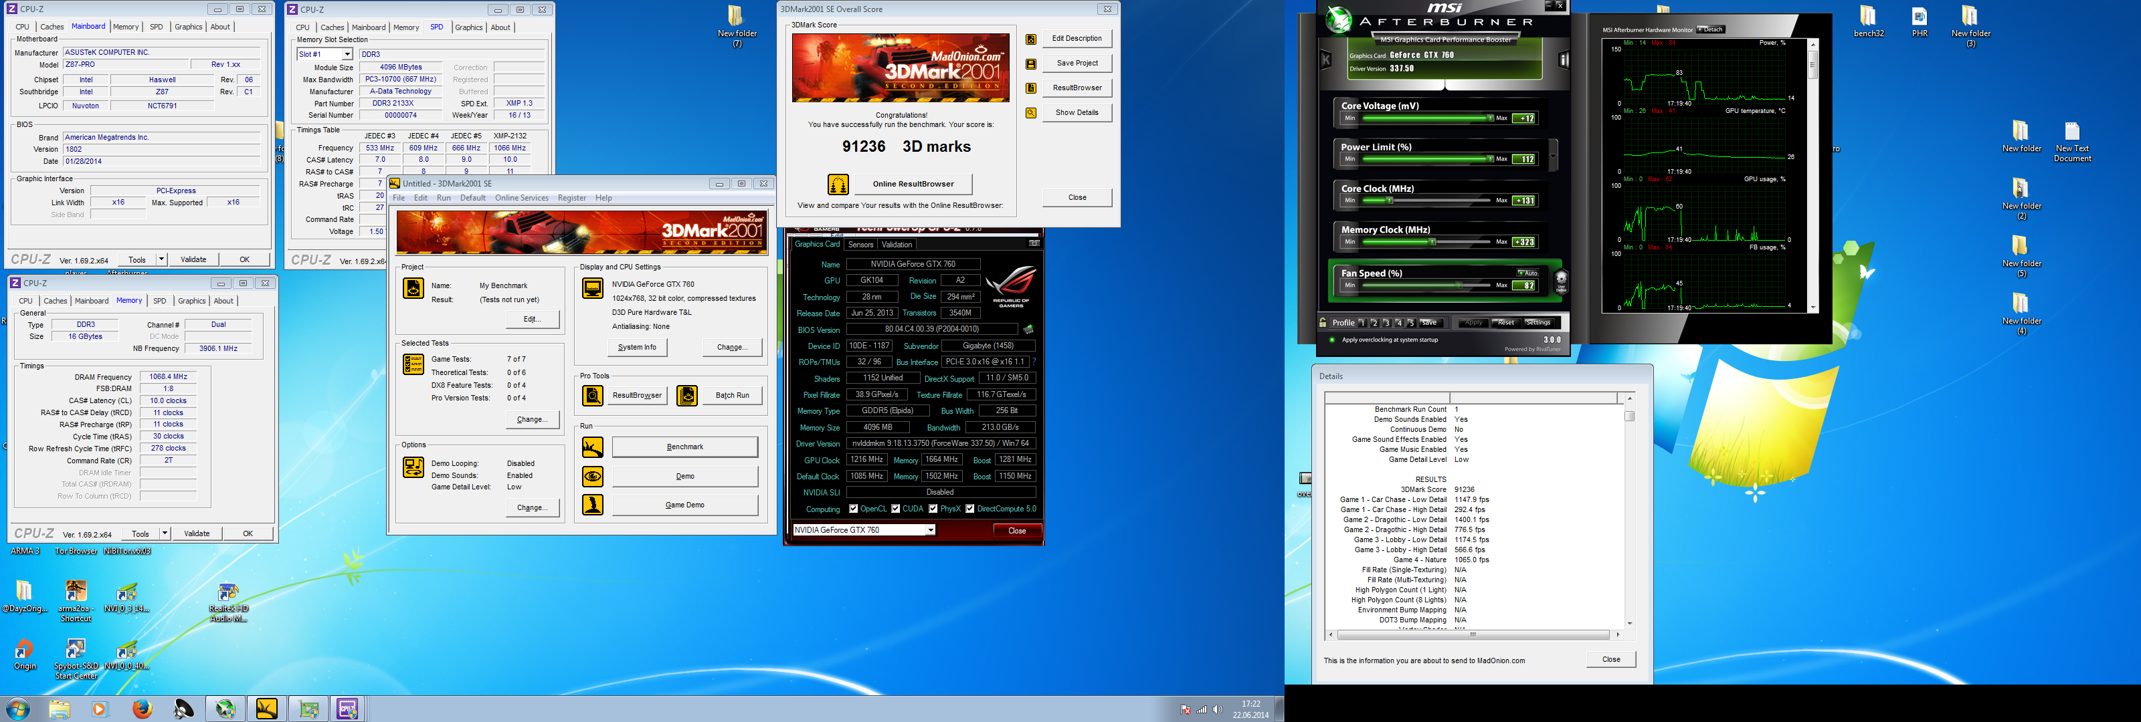
Task: Click the Details results vertical scrollbar
Action: tap(1630, 510)
